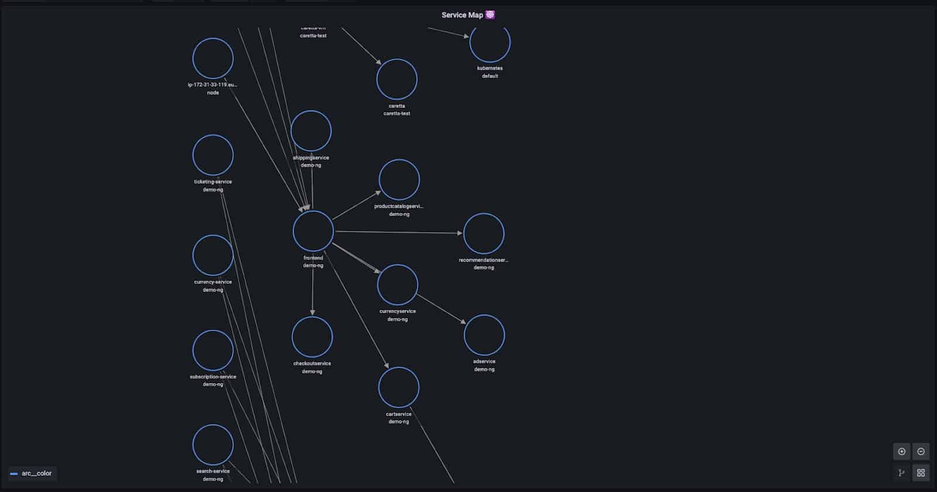The height and width of the screenshot is (492, 937).
Task: Click the 'adservice' label text
Action: pos(484,362)
